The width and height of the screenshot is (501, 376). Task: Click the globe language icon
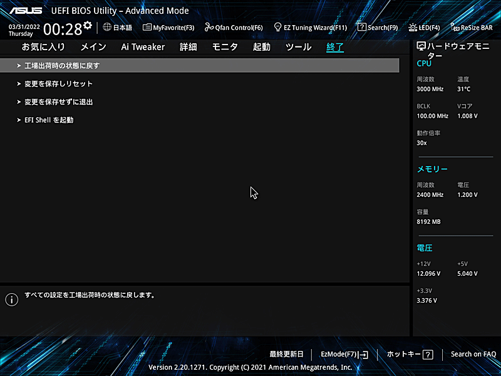[x=107, y=27]
